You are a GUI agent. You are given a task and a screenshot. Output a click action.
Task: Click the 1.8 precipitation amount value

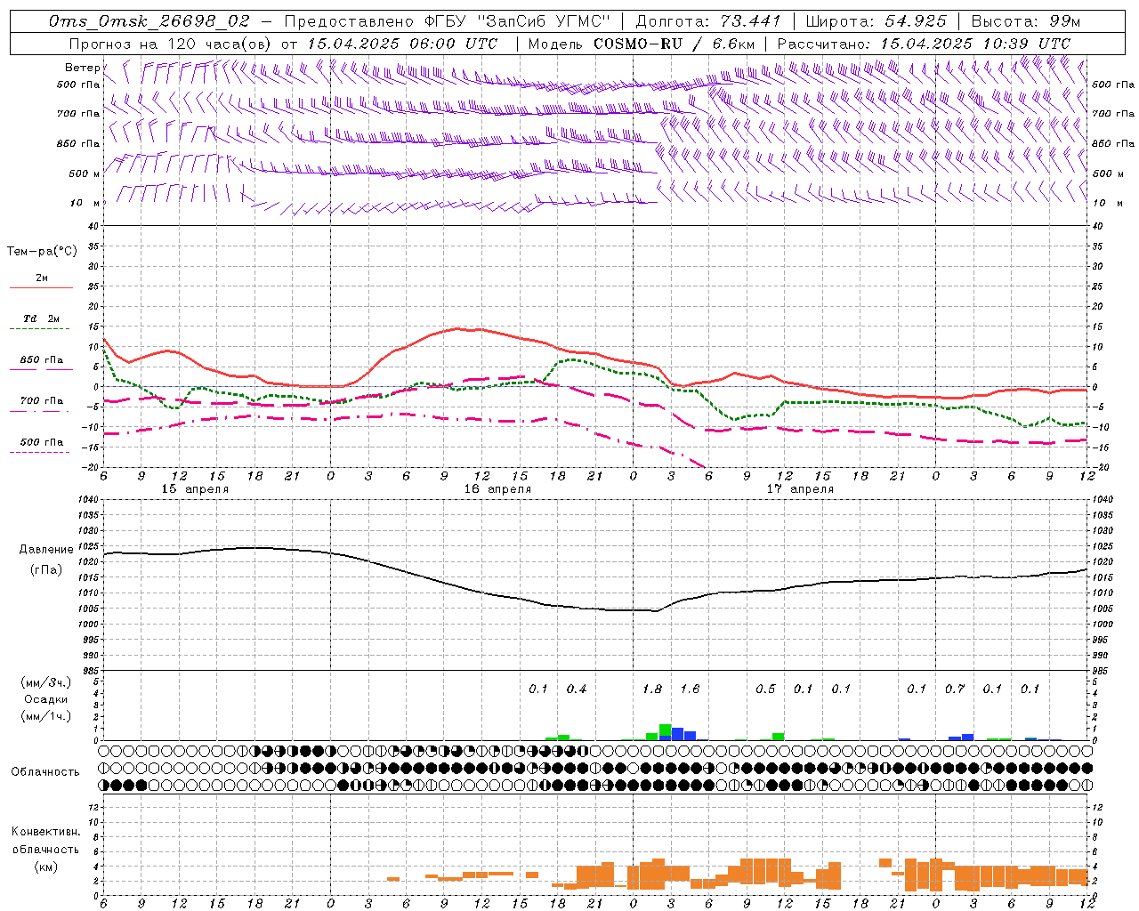tap(652, 689)
